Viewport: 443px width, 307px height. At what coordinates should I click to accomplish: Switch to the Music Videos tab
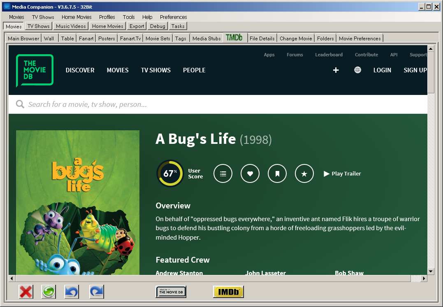tap(71, 26)
